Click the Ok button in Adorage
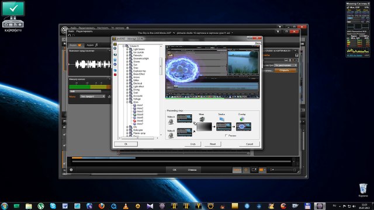 point(126,144)
